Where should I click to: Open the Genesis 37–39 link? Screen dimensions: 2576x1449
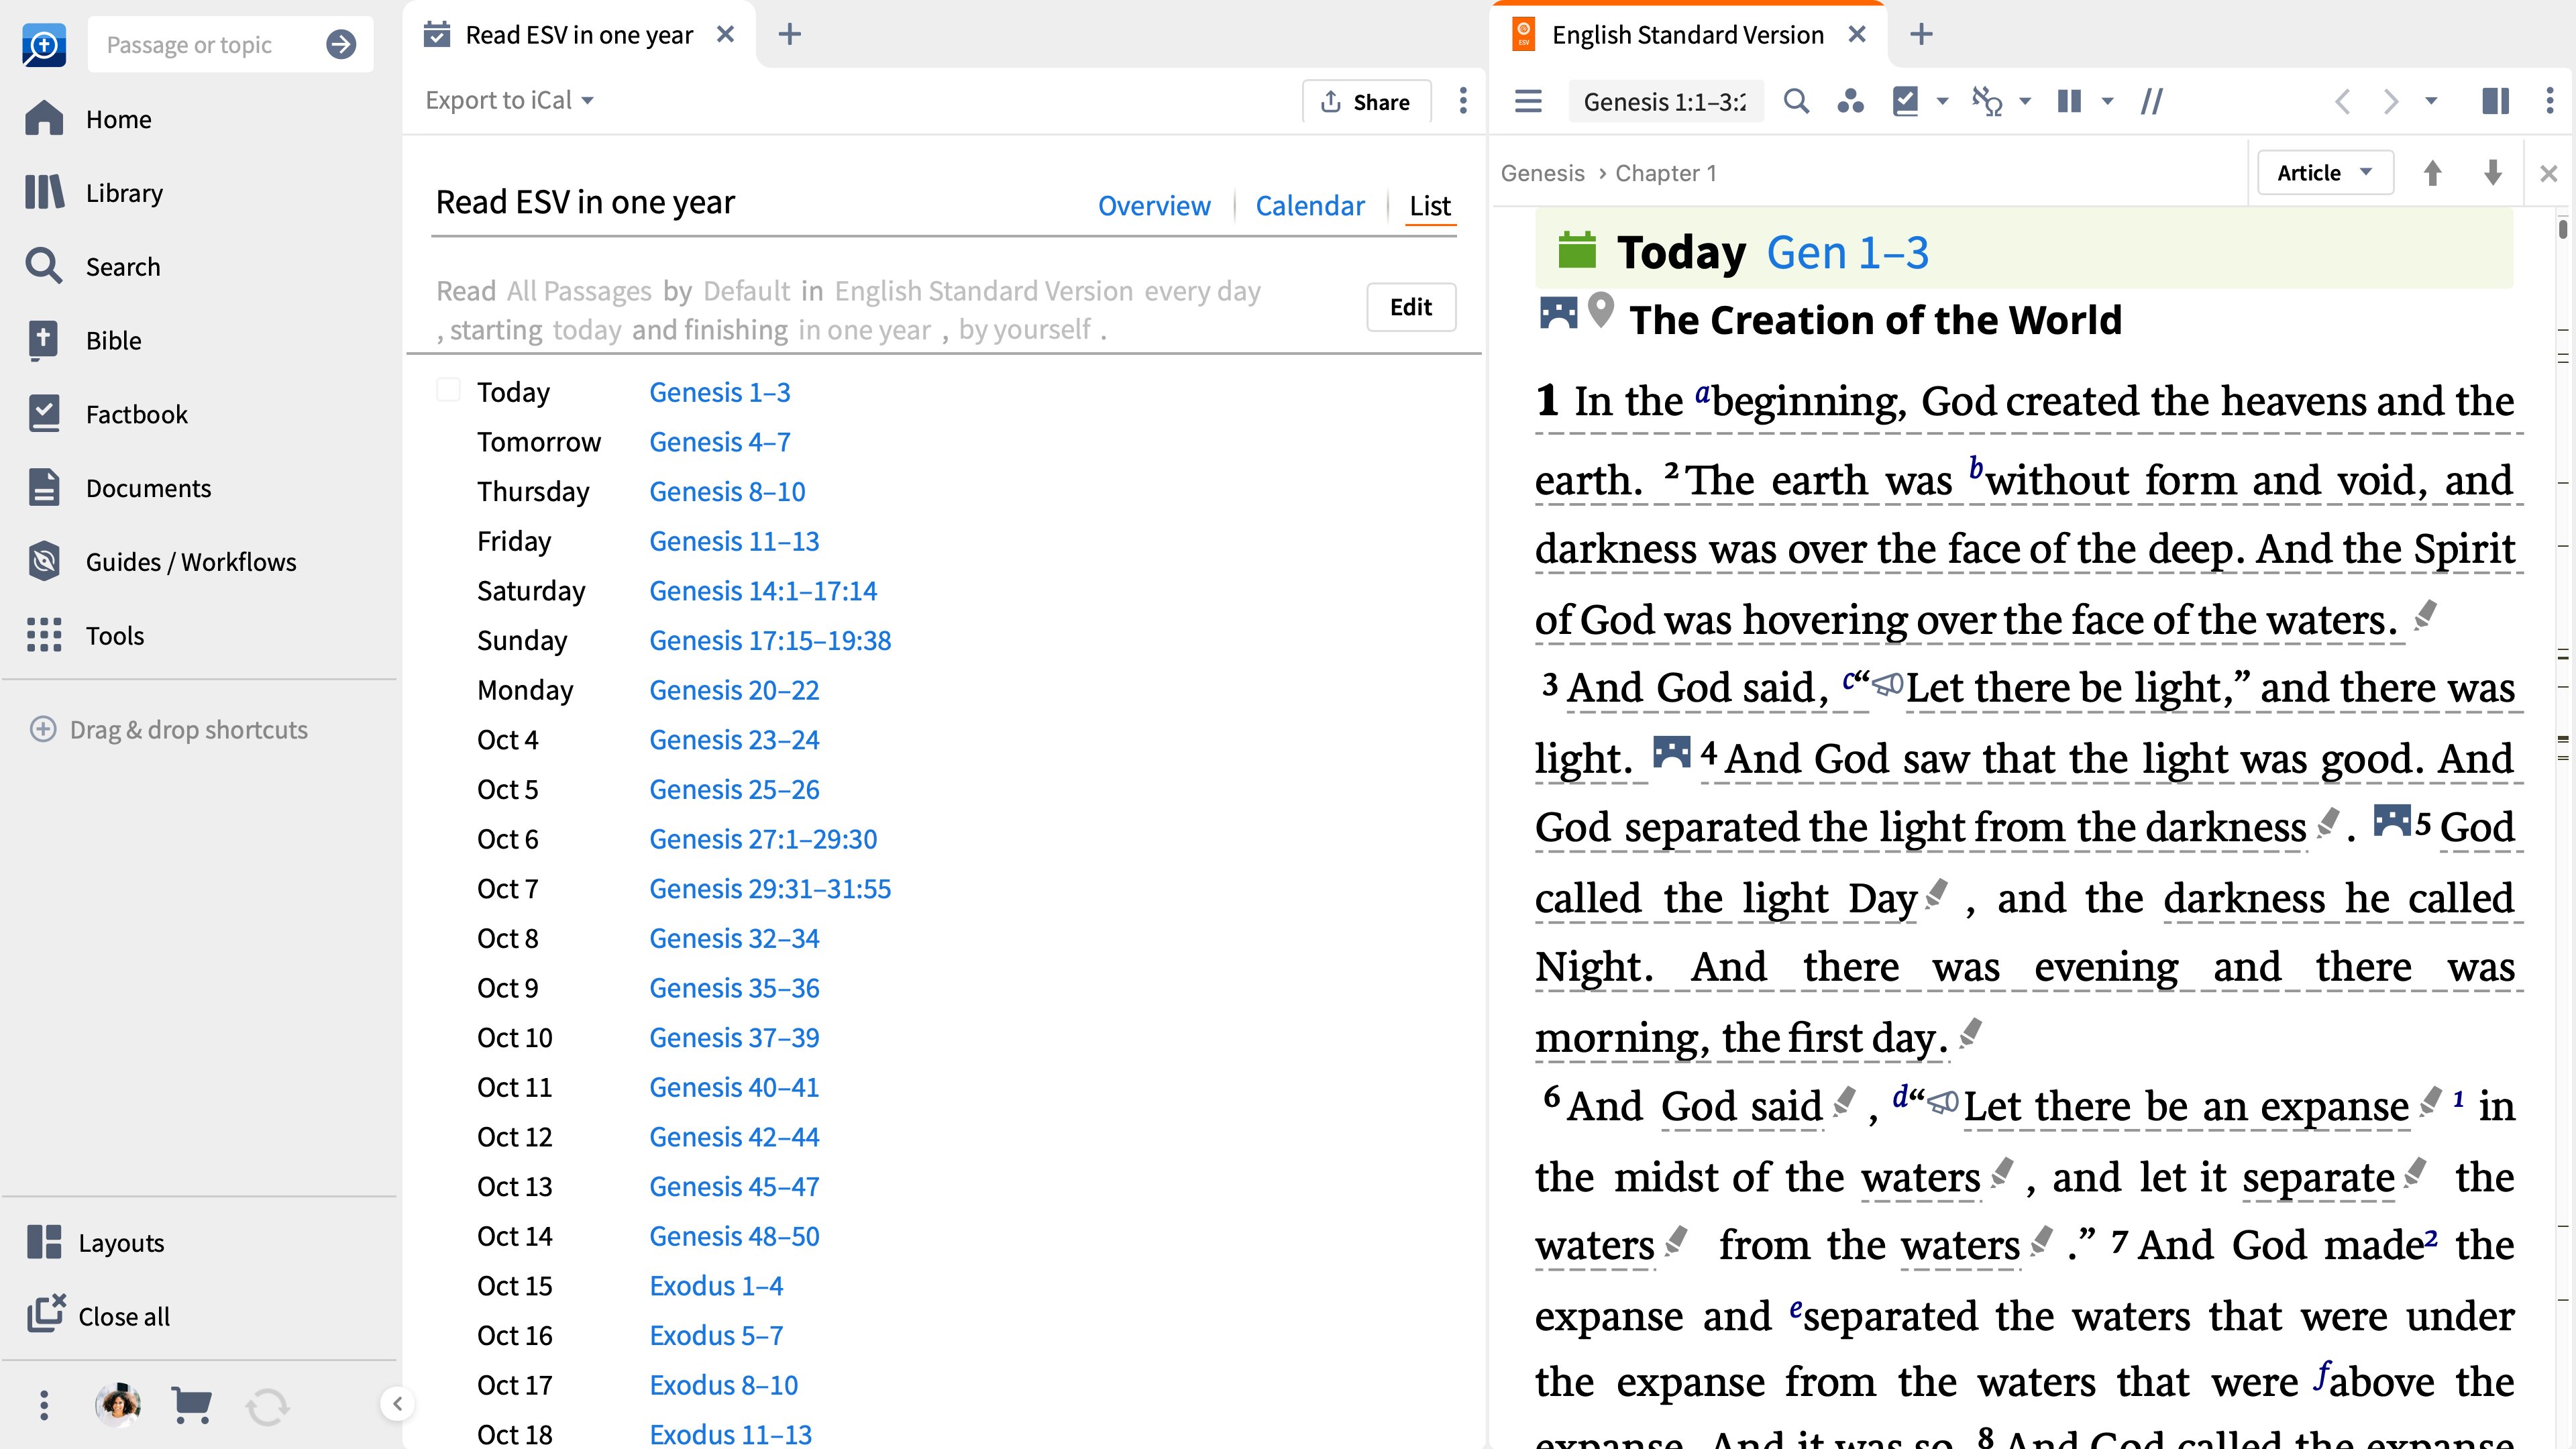pos(734,1038)
